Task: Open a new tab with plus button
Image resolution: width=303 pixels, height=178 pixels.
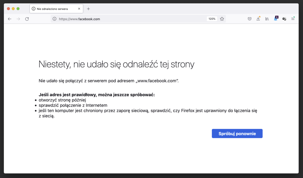Action: pos(88,9)
